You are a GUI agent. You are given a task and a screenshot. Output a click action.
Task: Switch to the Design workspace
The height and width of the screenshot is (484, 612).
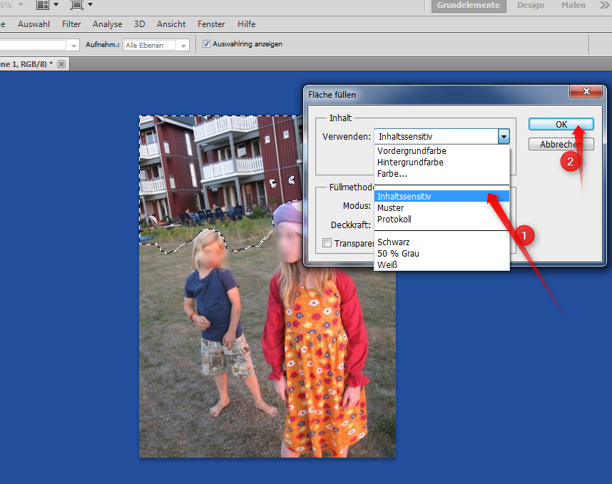531,5
